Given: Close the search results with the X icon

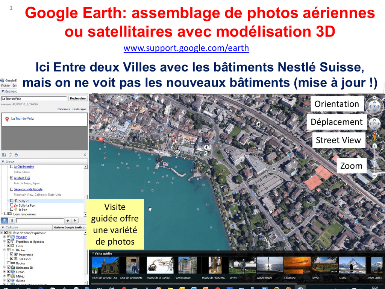Looking at the screenshot, I should tap(85, 155).
